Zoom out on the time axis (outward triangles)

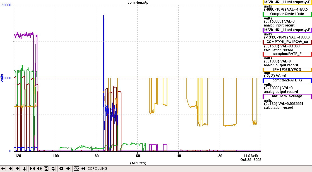point(39,169)
